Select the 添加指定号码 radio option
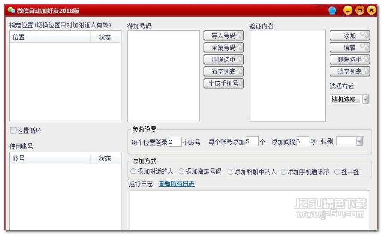The width and height of the screenshot is (382, 235). coord(182,172)
